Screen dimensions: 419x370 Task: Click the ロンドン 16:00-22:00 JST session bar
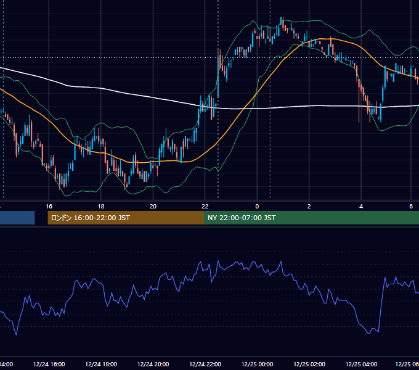126,218
